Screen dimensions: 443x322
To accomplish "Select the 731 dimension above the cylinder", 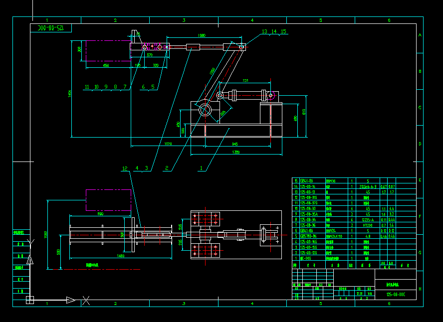I will click(245, 81).
